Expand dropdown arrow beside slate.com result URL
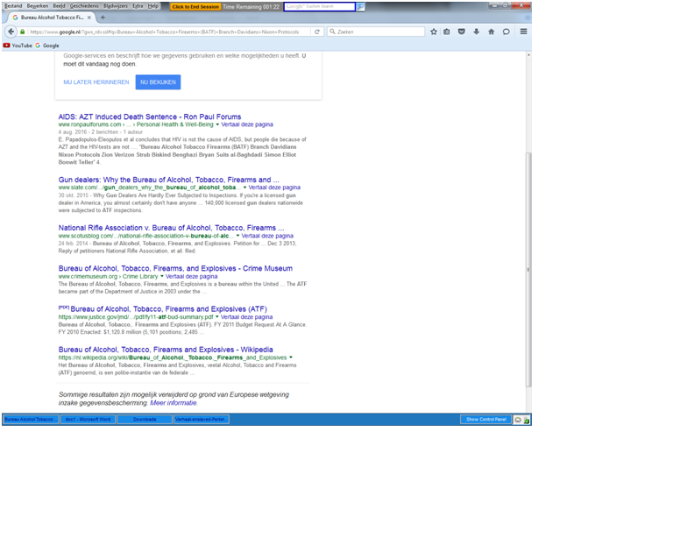Viewport: 673px width, 538px height. [x=244, y=188]
